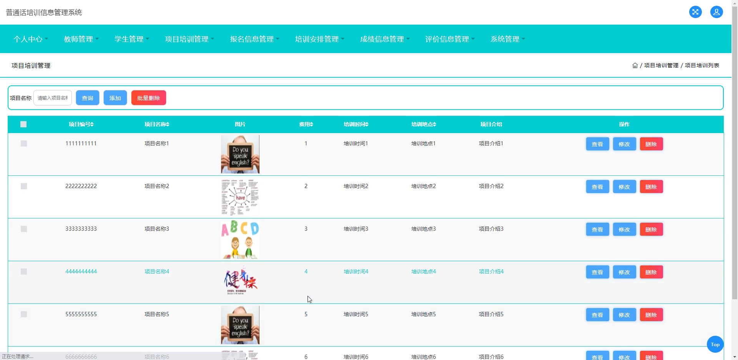738x360 pixels.
Task: Click 删除 for 项目名称5 row
Action: [651, 315]
